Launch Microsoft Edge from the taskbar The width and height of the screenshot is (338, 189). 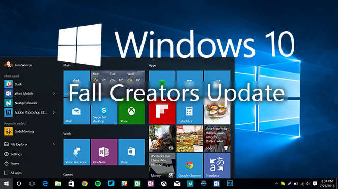tap(45, 184)
